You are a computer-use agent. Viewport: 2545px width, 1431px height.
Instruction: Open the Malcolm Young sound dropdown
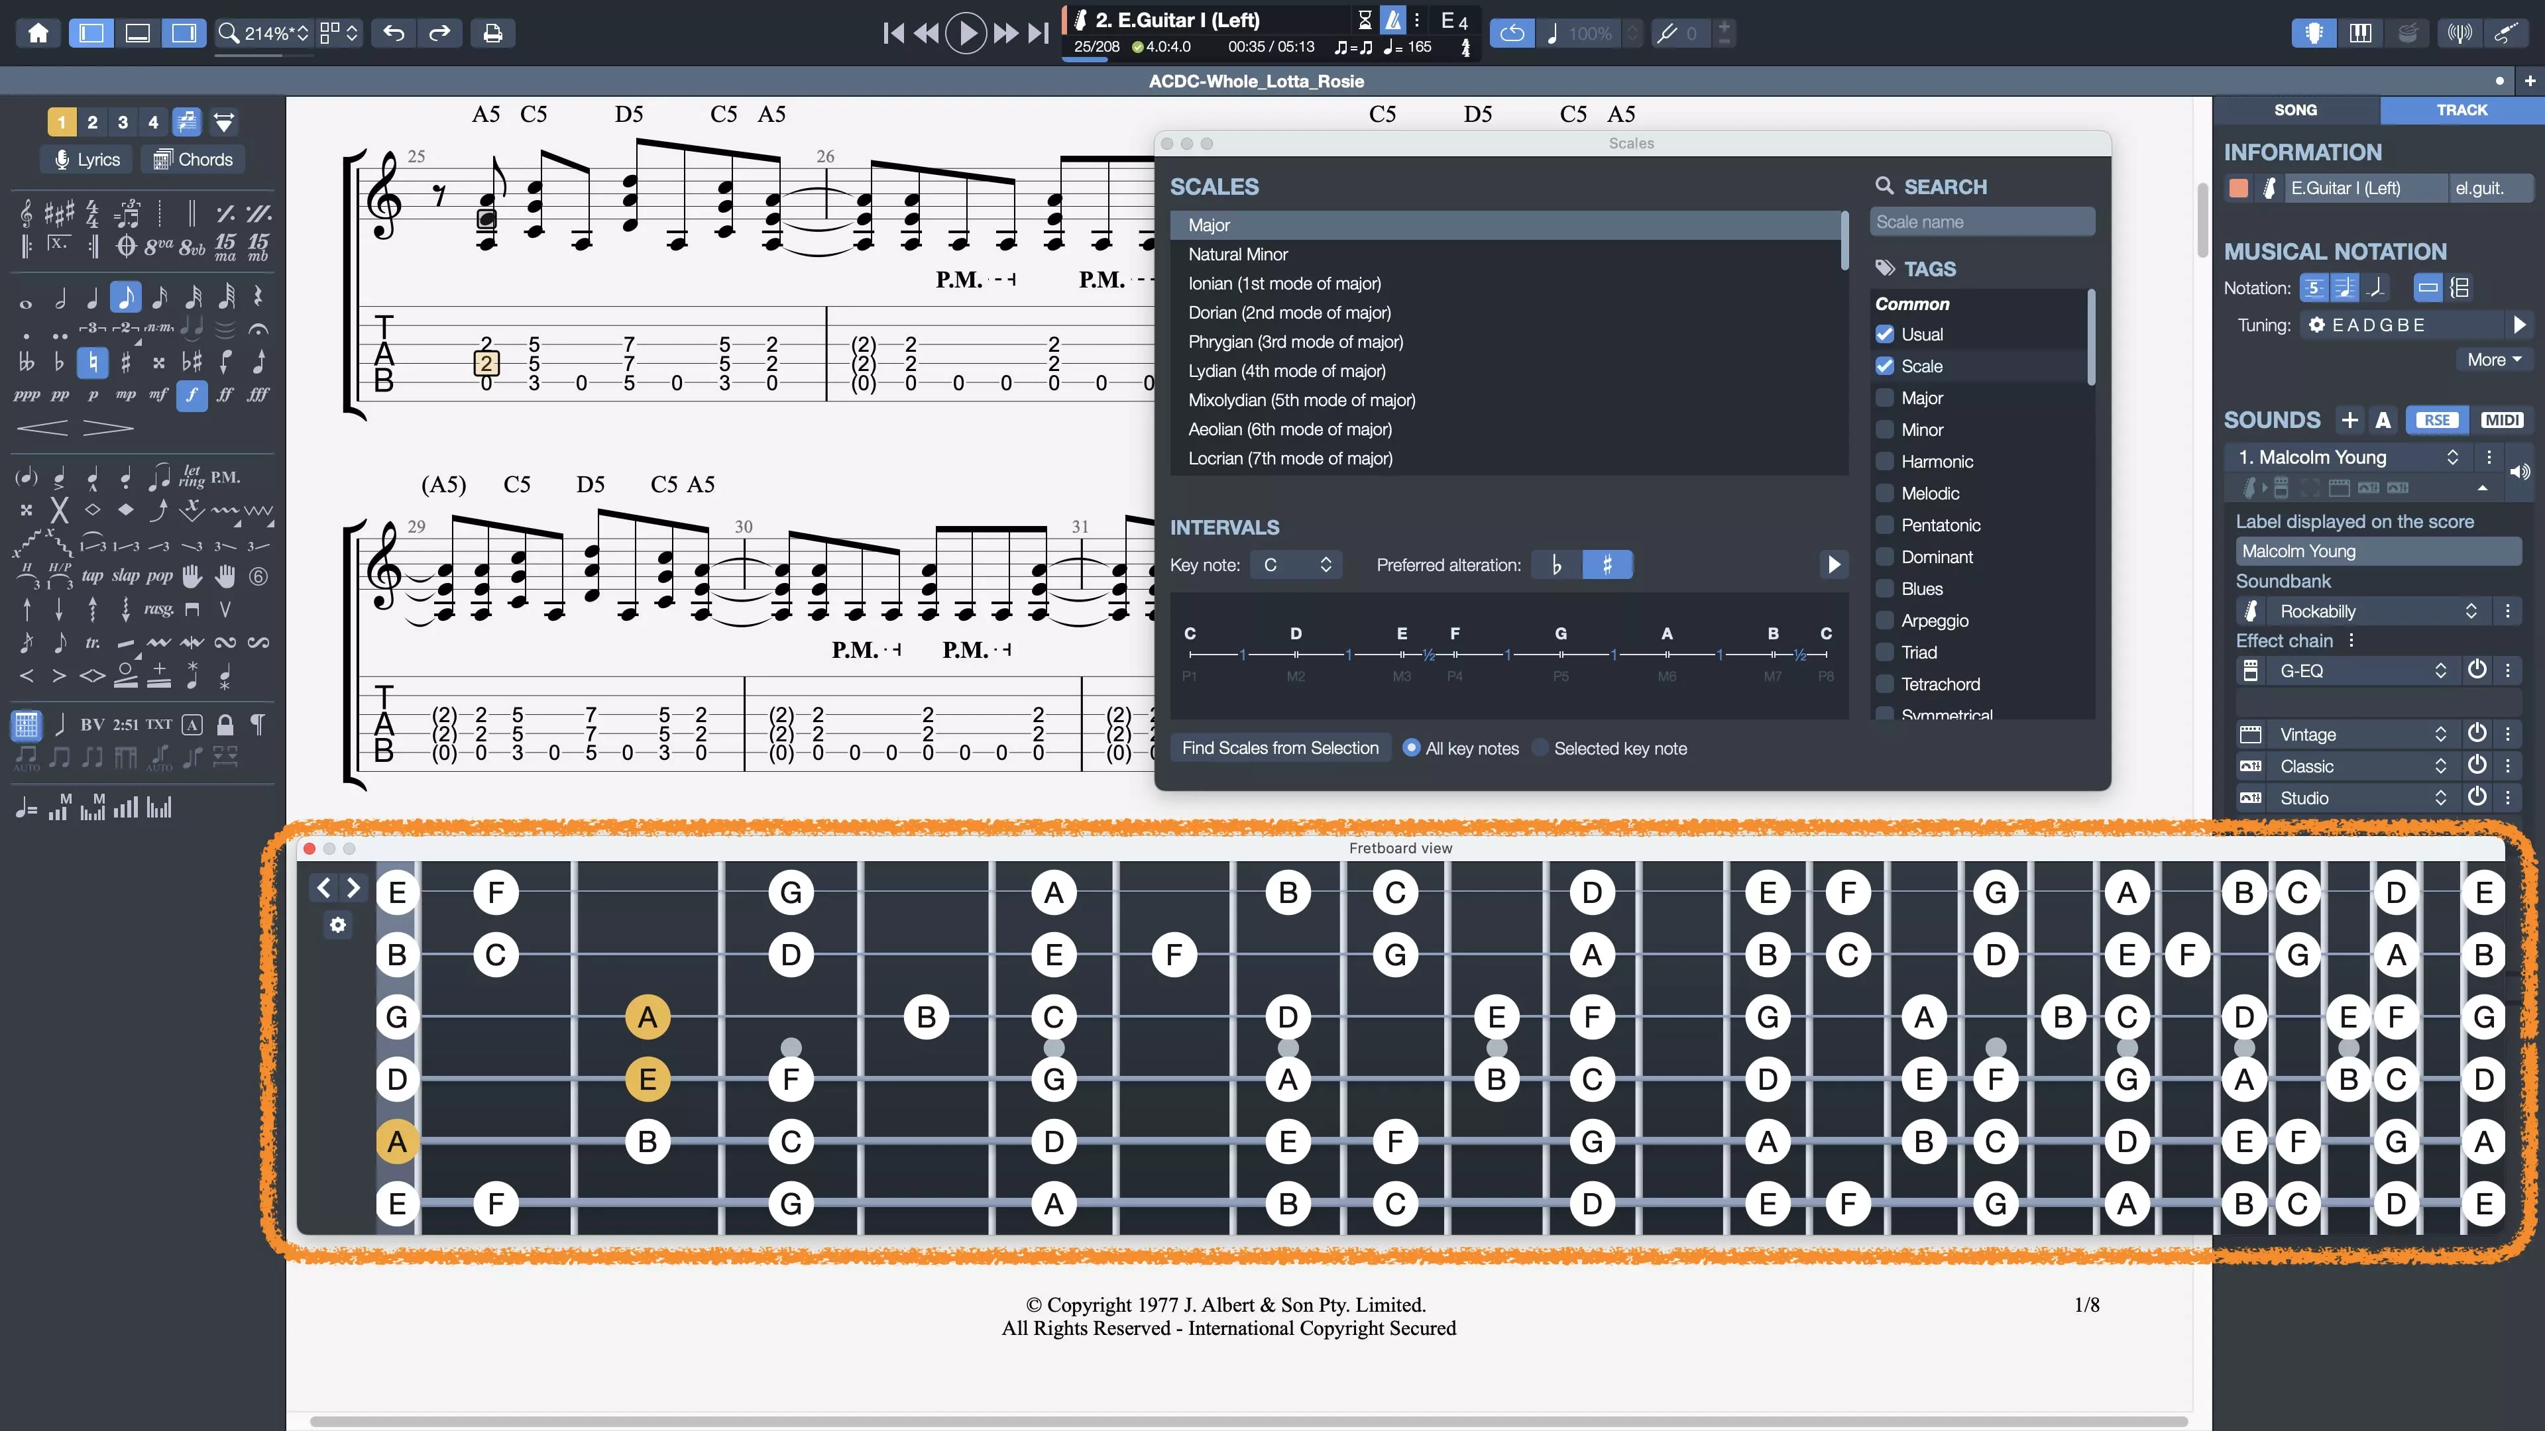tap(2348, 457)
